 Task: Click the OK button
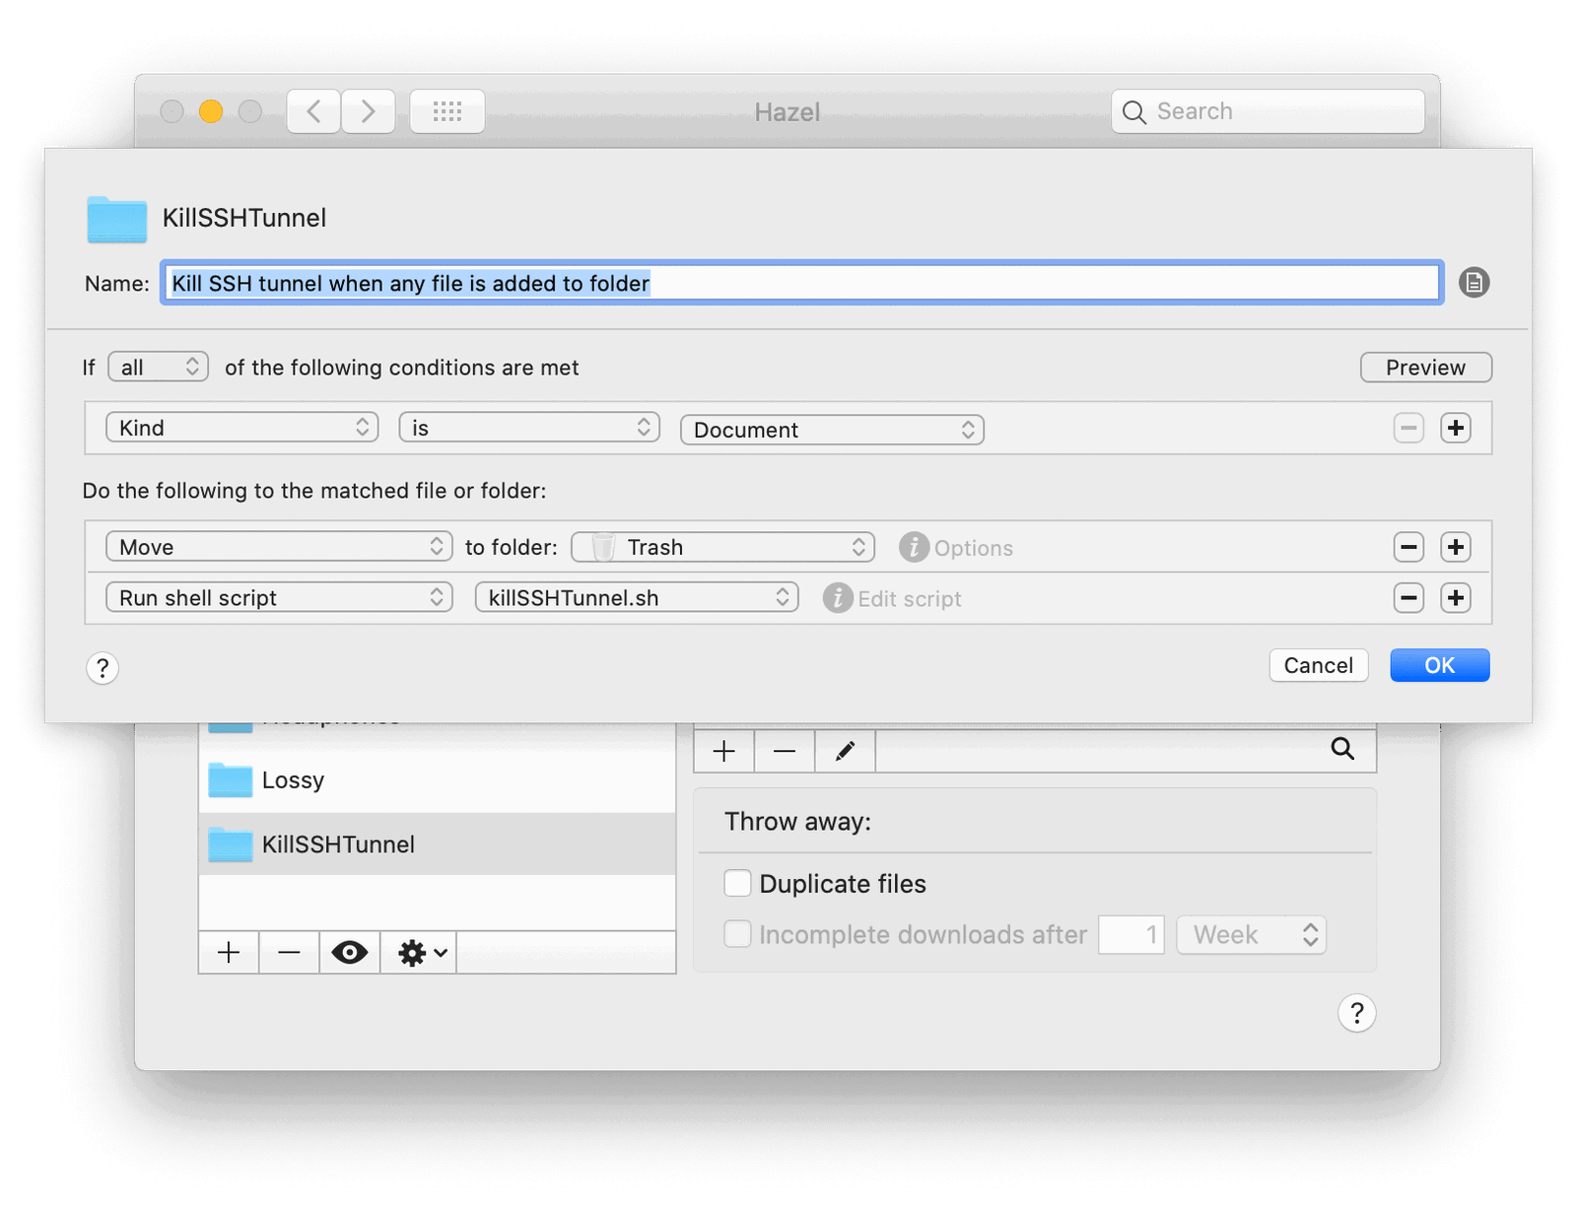point(1439,665)
